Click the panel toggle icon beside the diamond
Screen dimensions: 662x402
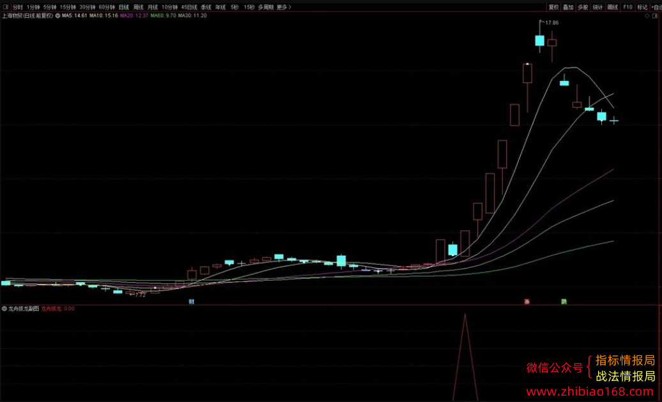[655, 16]
